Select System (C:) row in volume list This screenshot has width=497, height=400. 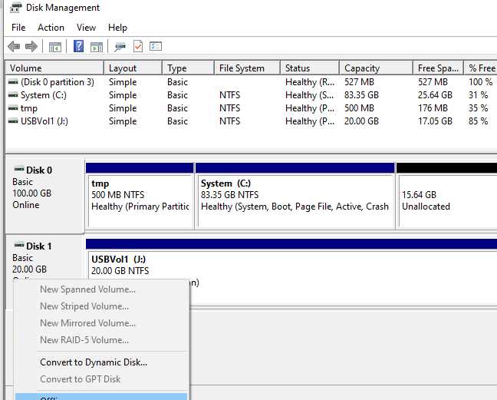pyautogui.click(x=251, y=95)
